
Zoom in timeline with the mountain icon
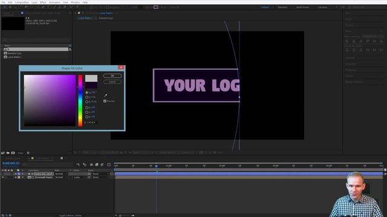click(x=133, y=215)
